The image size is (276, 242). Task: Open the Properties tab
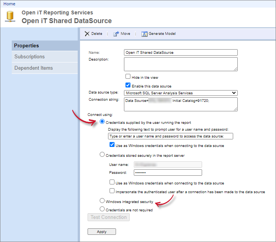45,45
